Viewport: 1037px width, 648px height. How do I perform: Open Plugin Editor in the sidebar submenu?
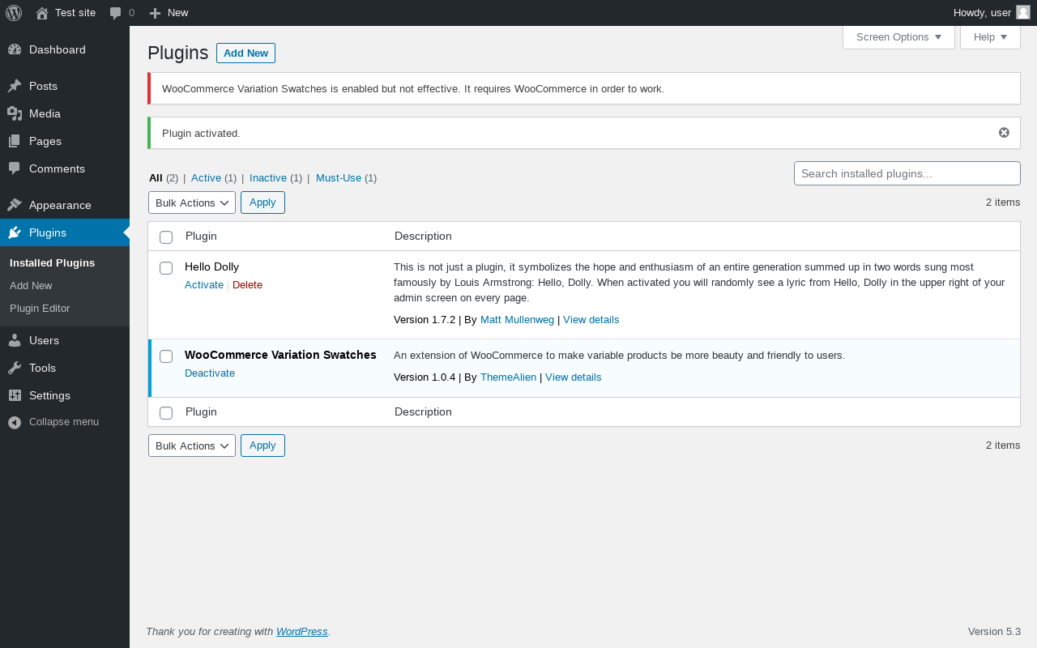(x=40, y=309)
